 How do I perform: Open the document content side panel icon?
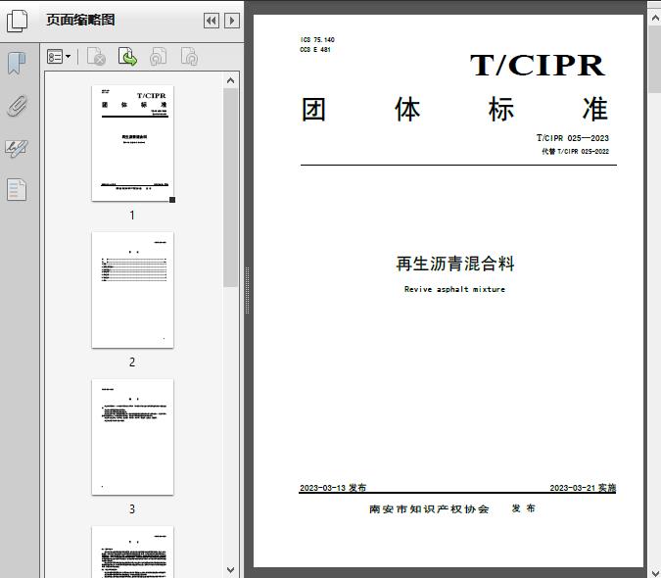(x=17, y=189)
